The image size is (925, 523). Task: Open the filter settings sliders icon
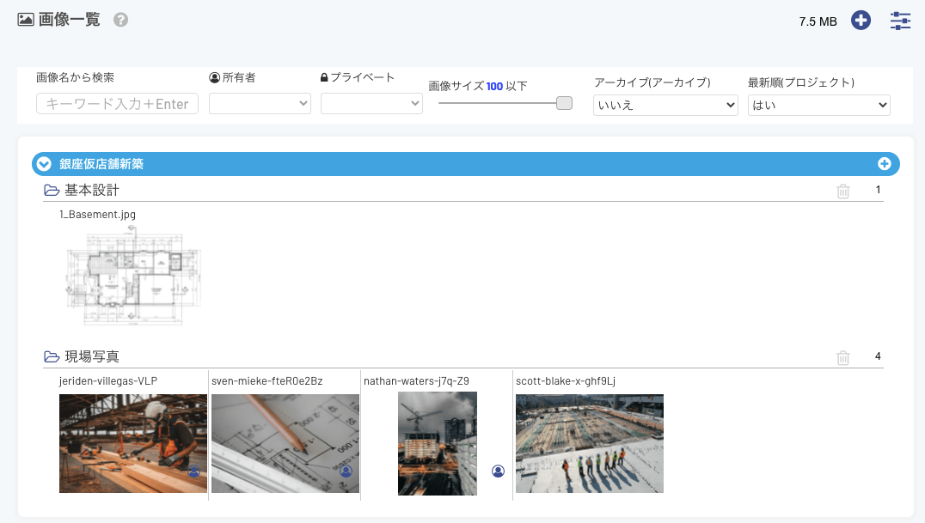click(x=900, y=21)
